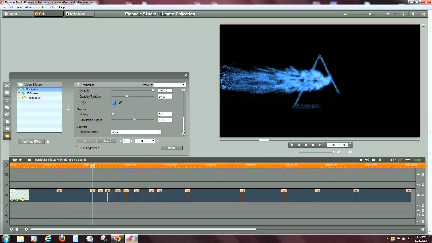The image size is (432, 243).
Task: Open the File menu
Action: coord(3,7)
